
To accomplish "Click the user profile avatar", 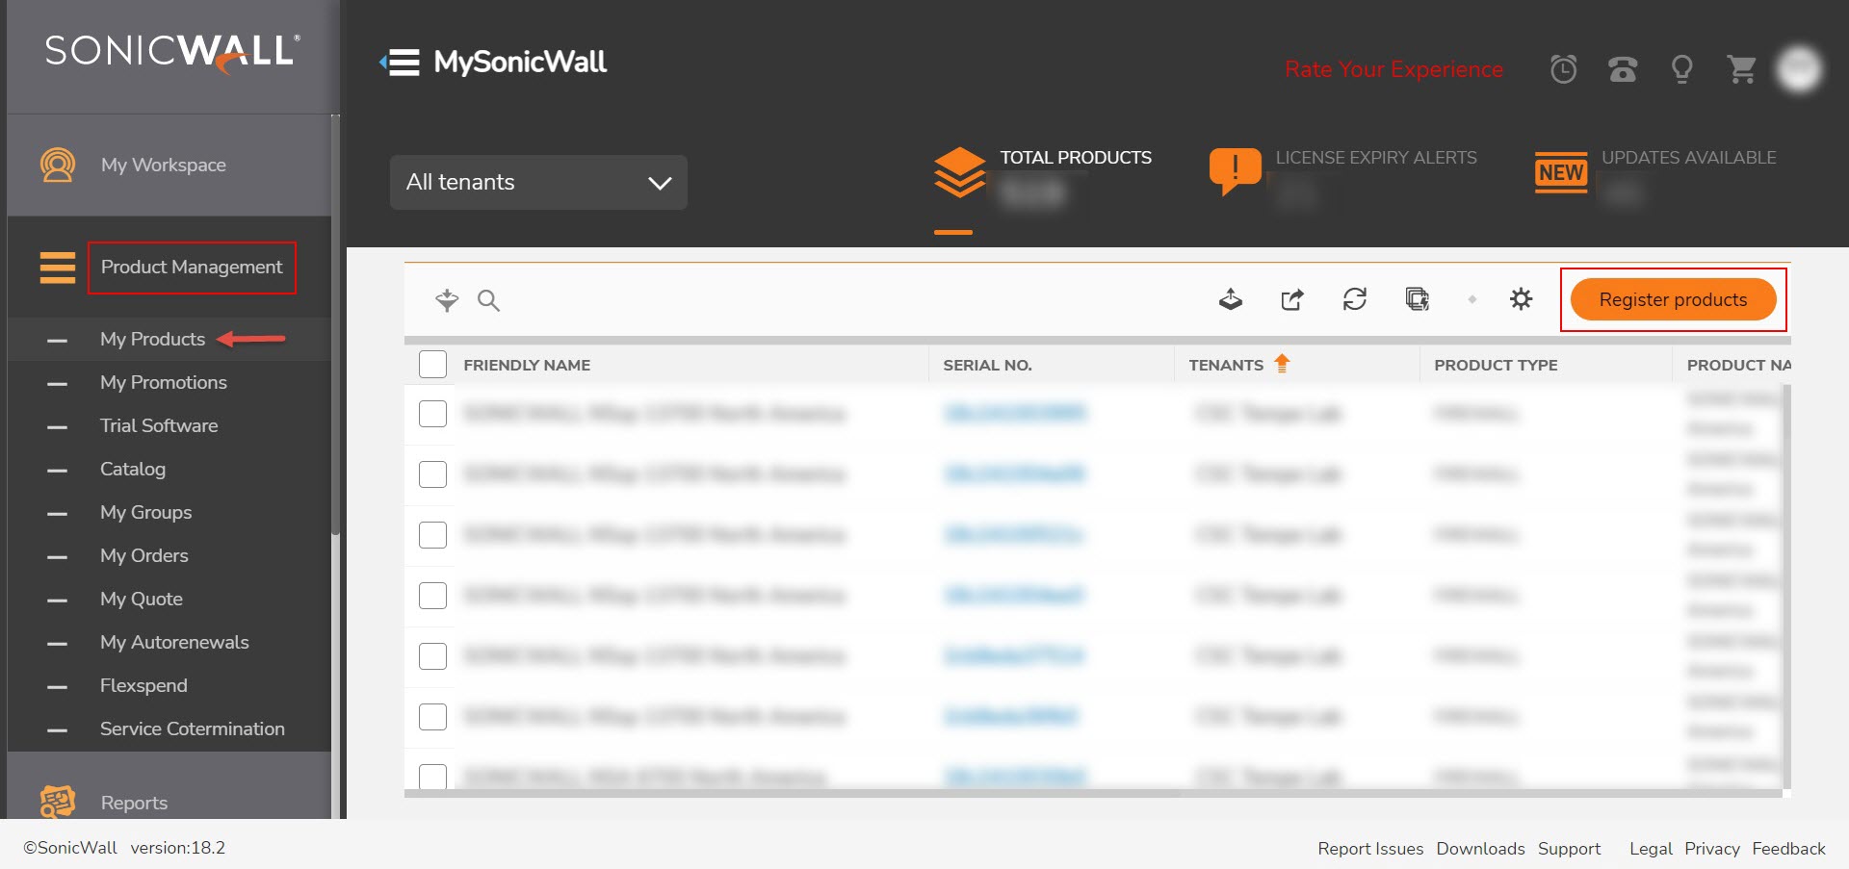I will point(1798,68).
